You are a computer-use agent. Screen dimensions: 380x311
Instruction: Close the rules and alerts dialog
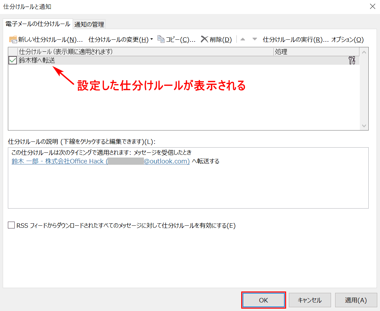372,6
